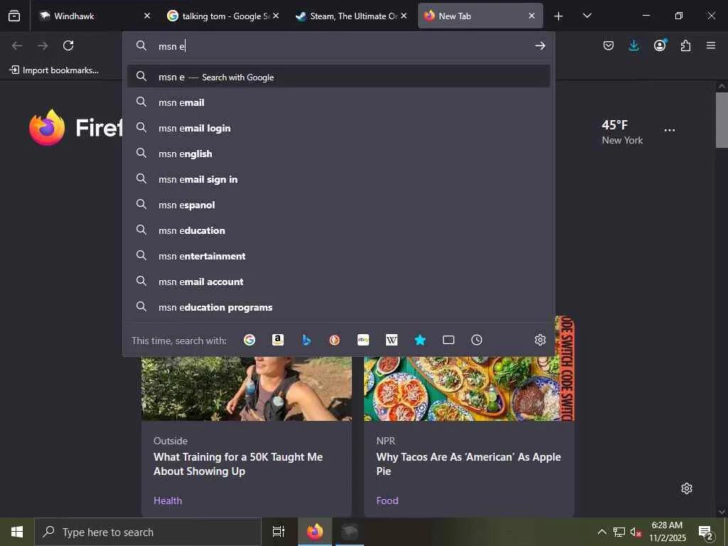Click the Health topic link

pos(168,500)
